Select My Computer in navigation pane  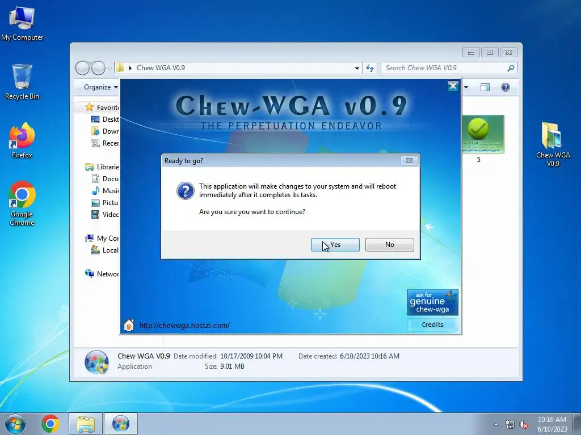pos(102,238)
